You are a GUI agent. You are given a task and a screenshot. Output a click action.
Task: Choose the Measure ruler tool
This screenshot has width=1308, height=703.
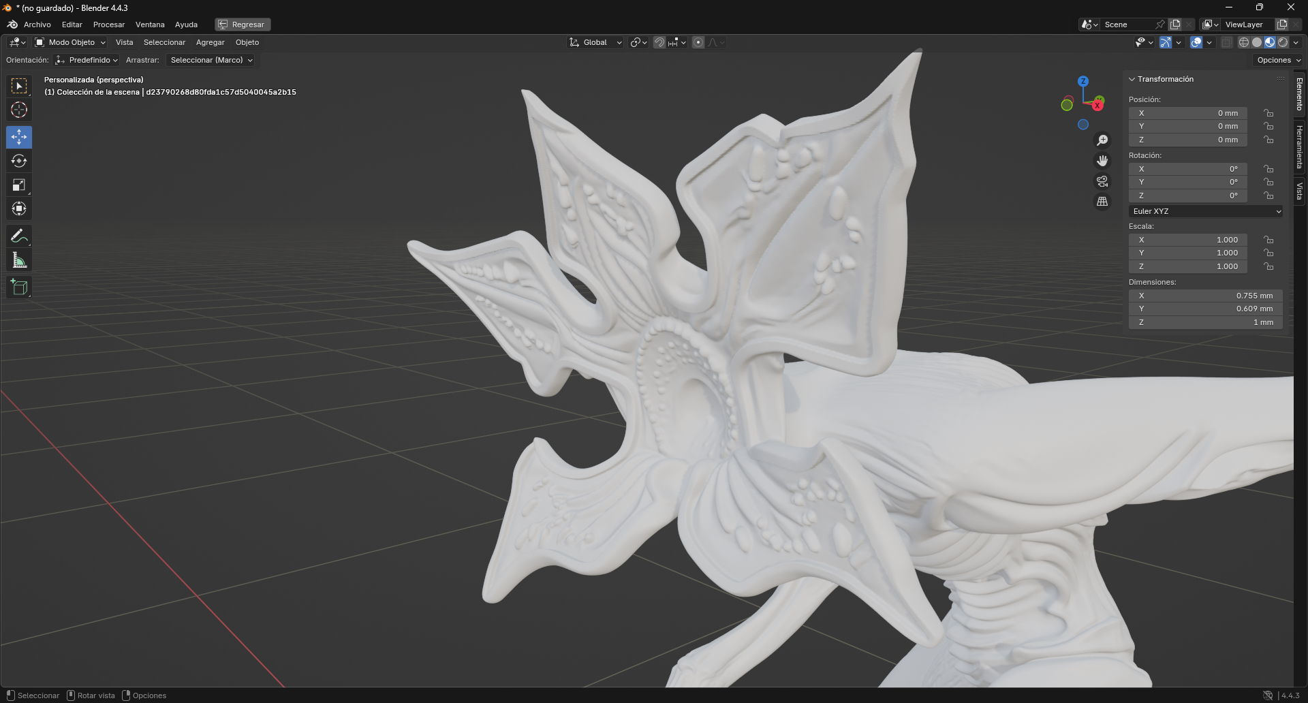[x=19, y=260]
